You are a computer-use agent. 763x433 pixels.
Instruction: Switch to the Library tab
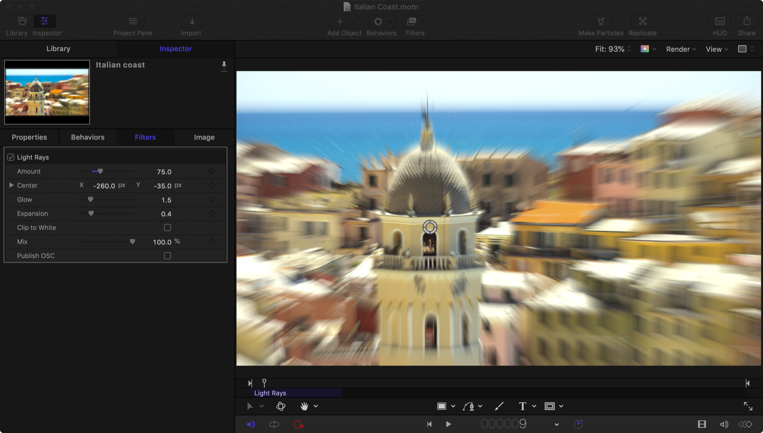pos(58,49)
